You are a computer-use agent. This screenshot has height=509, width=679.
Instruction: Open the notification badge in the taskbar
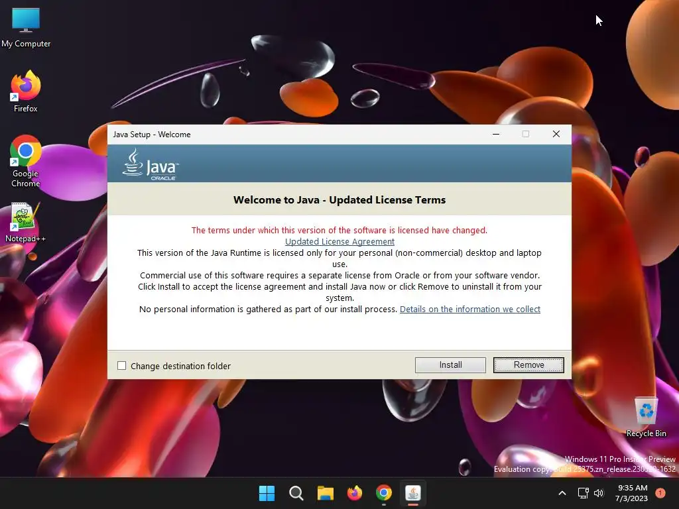click(x=660, y=493)
